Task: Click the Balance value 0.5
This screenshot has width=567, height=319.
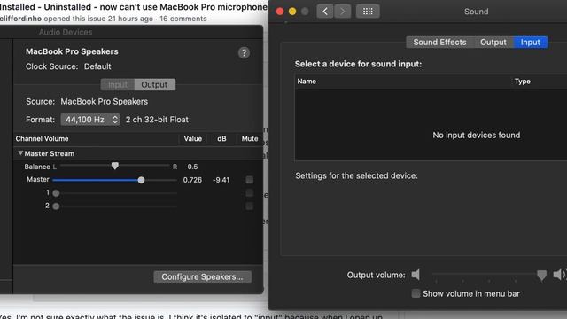Action: 192,167
